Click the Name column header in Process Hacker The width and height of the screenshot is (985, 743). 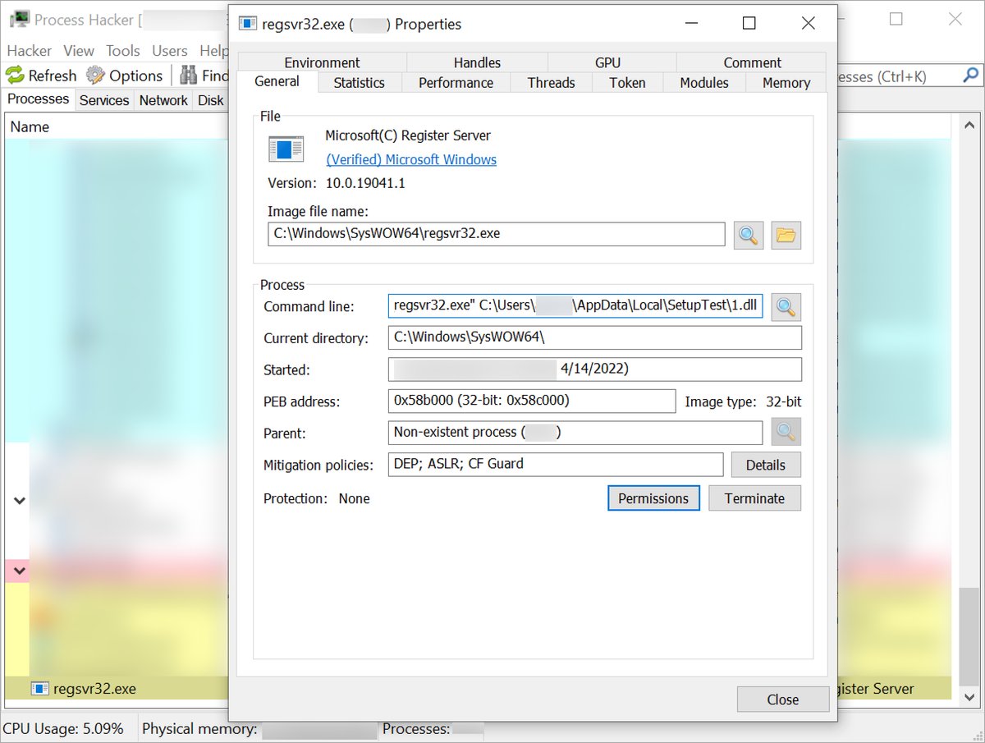point(117,127)
